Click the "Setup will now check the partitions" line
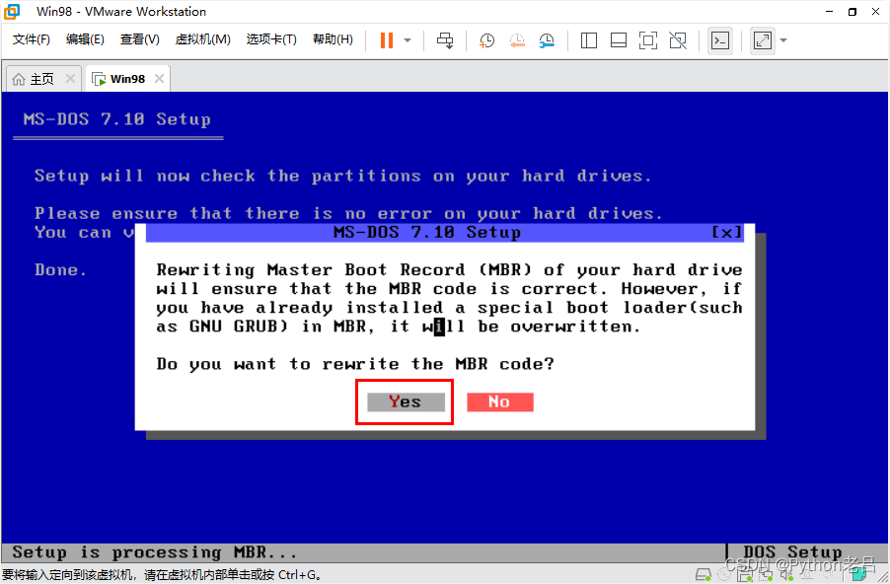The width and height of the screenshot is (890, 584). click(342, 176)
